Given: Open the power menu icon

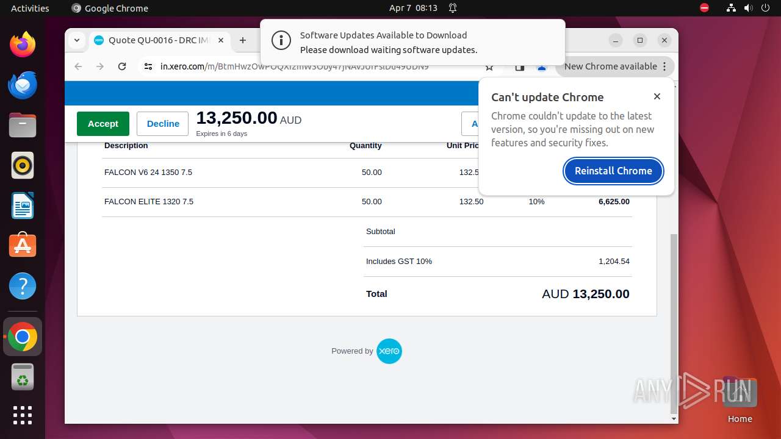Looking at the screenshot, I should click(x=765, y=8).
